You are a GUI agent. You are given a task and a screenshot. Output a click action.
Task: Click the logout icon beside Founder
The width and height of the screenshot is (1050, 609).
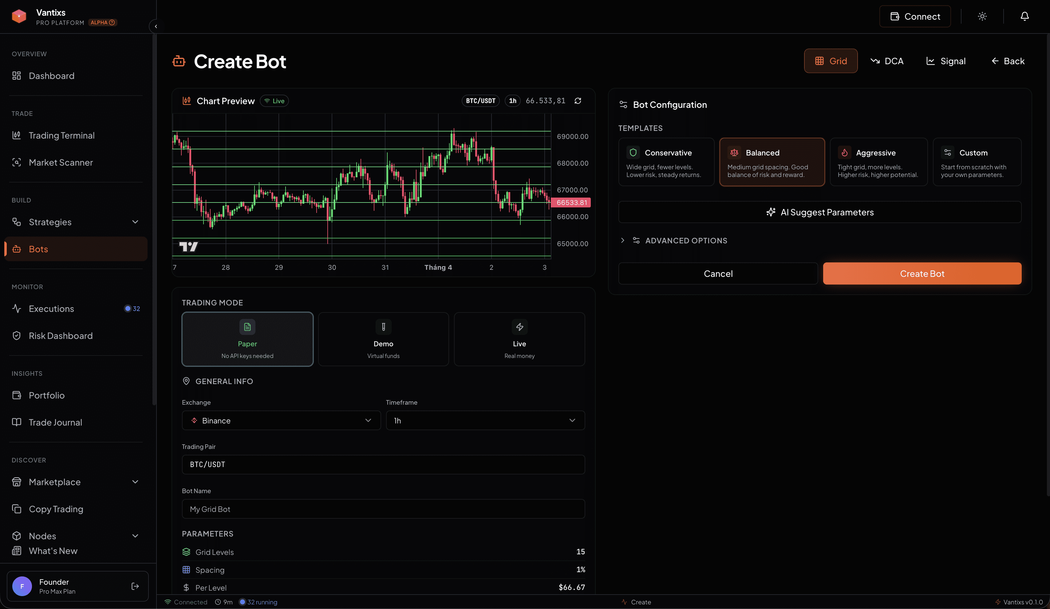tap(135, 586)
